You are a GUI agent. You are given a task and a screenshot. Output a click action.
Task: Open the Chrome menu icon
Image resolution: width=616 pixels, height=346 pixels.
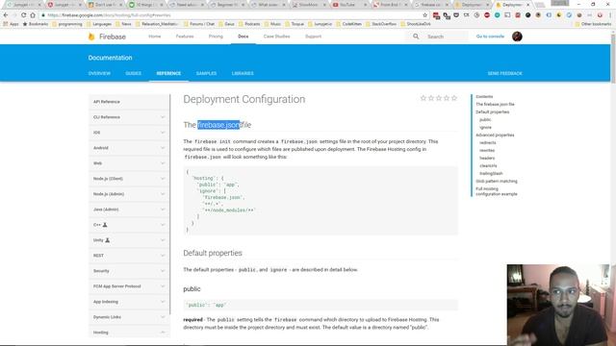point(610,15)
